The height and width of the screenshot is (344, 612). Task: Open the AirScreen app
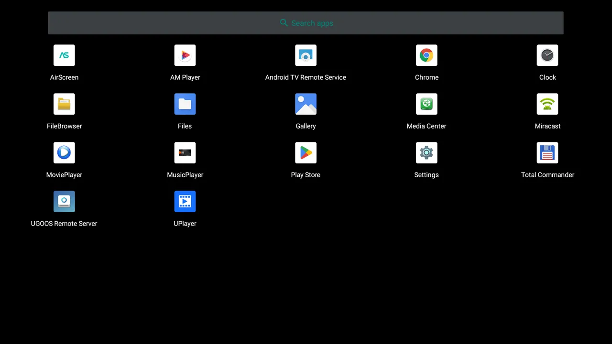(x=64, y=55)
